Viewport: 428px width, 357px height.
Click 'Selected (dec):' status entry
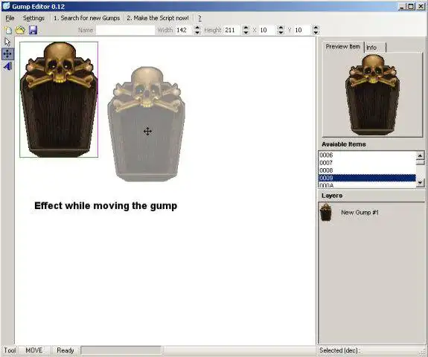tap(339, 350)
